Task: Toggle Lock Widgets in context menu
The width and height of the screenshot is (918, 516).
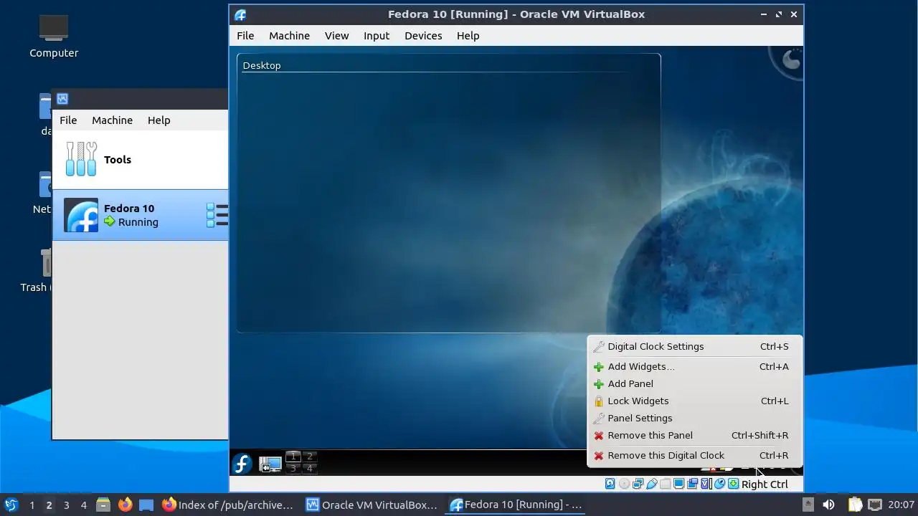Action: point(694,401)
